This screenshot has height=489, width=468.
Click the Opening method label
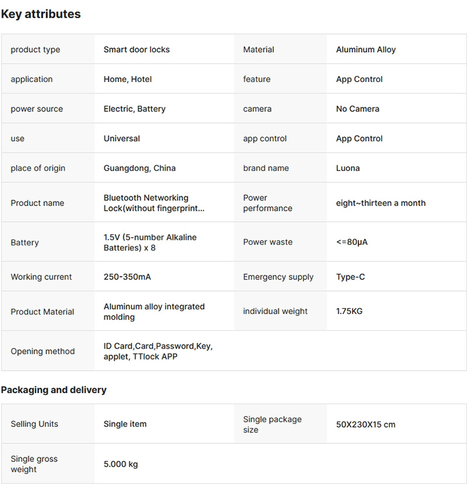click(43, 351)
